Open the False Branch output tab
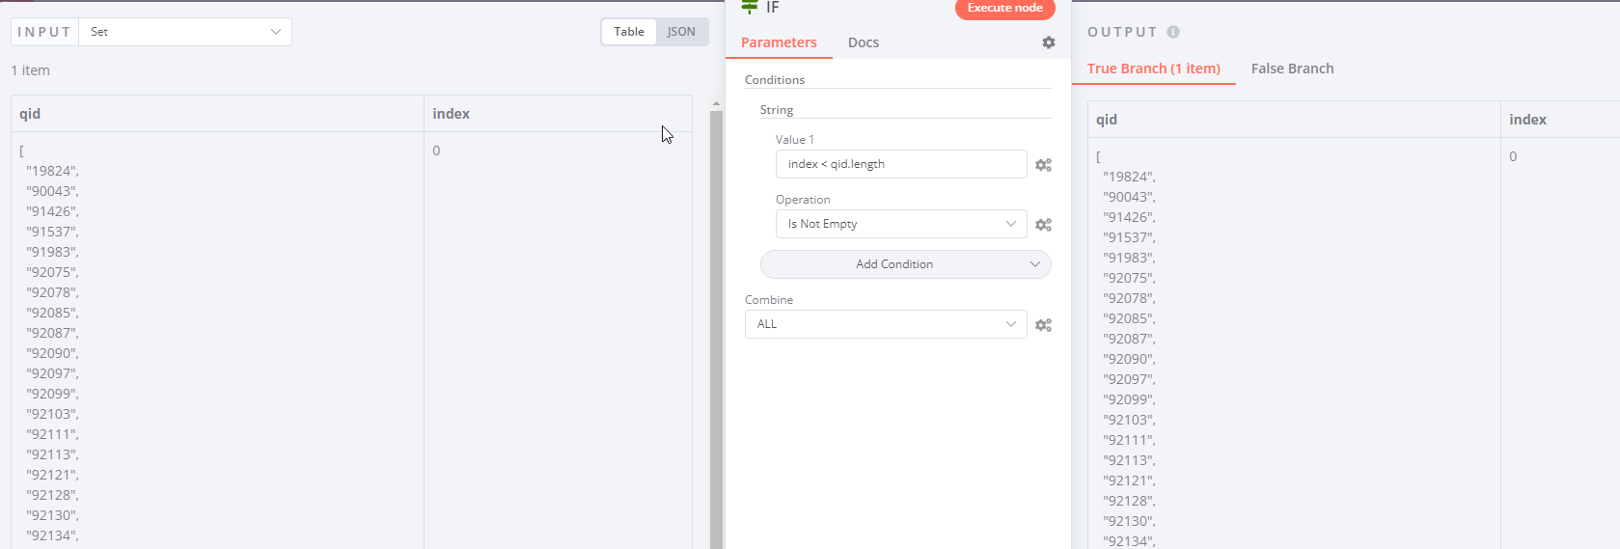1620x549 pixels. 1293,69
